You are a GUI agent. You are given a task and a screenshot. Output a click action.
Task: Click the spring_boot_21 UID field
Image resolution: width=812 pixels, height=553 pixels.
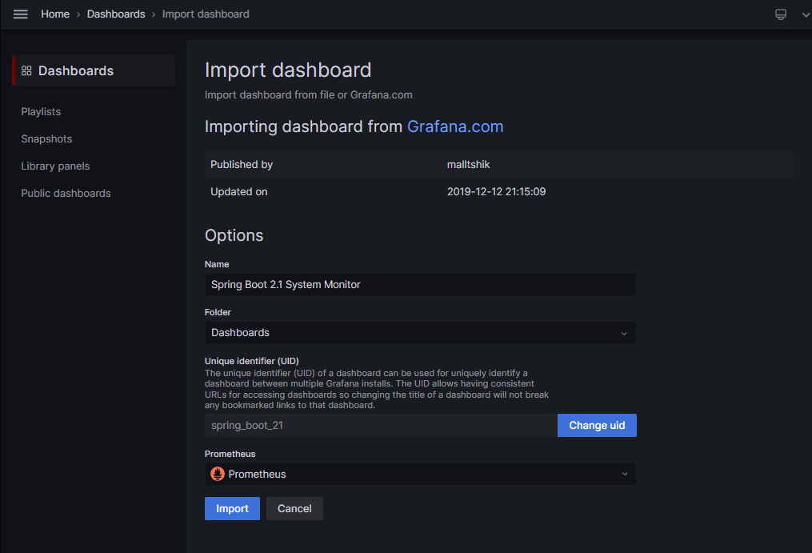381,425
